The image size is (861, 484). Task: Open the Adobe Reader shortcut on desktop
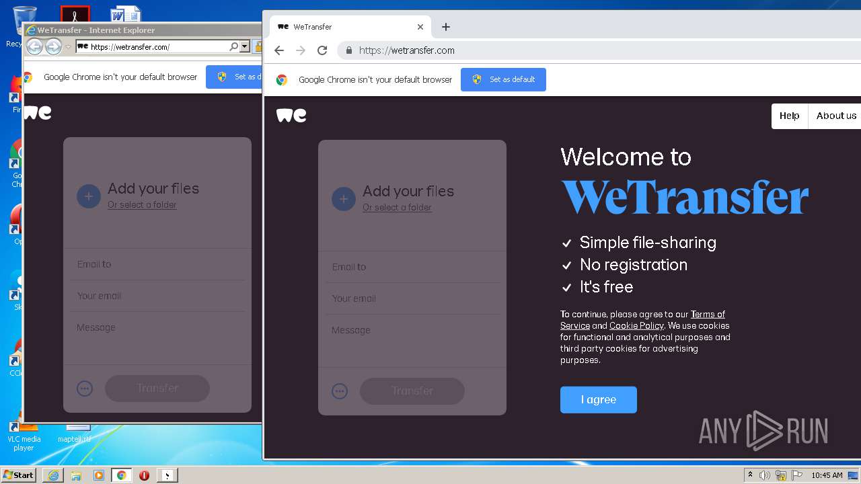tap(75, 14)
